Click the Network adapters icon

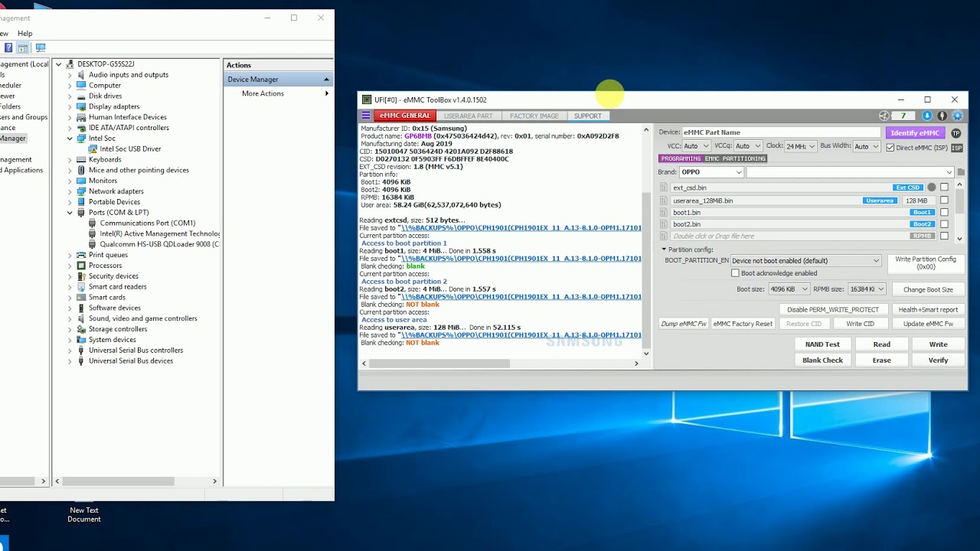tap(81, 191)
